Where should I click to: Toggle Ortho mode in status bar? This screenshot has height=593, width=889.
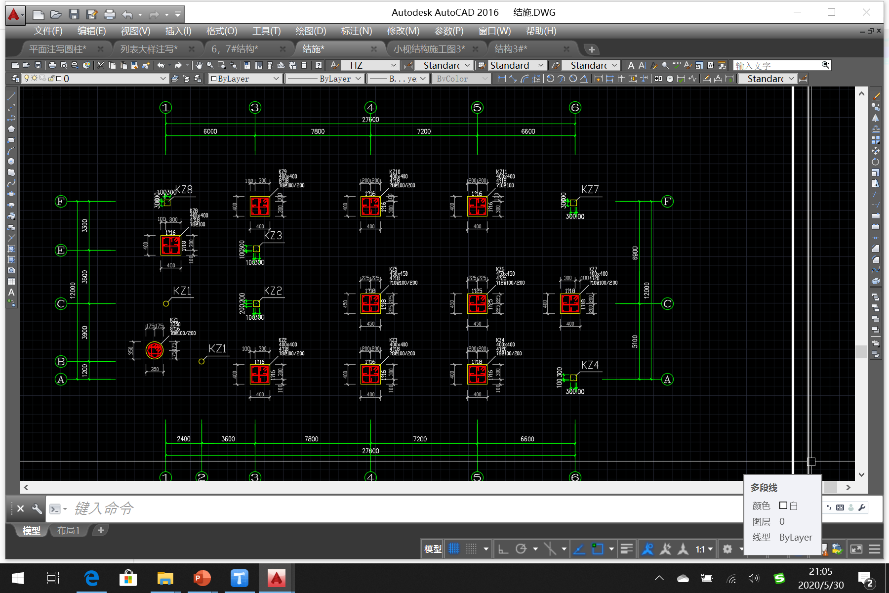tap(503, 549)
